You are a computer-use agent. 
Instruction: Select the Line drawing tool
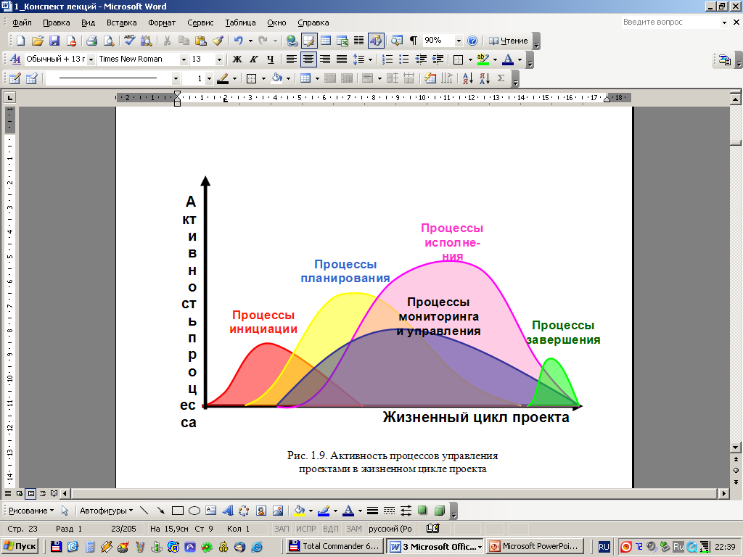coord(144,511)
